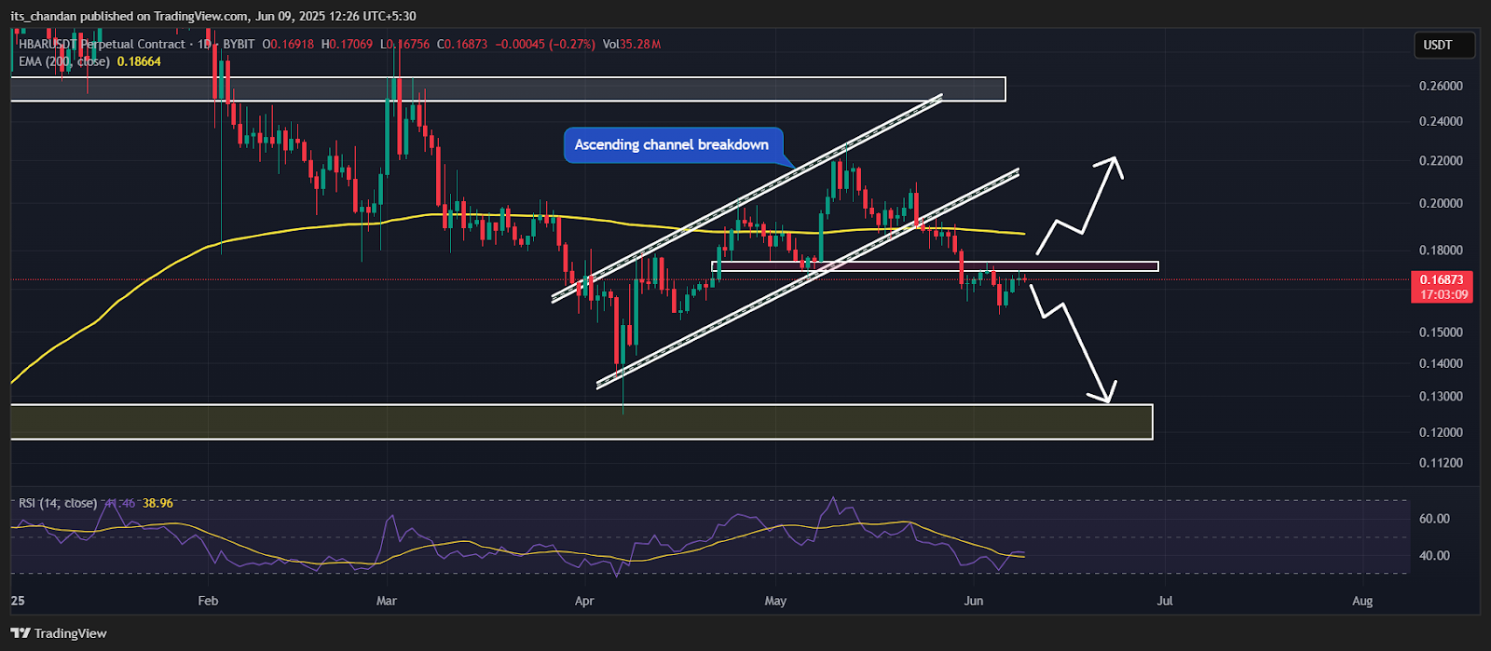Select the EMA value 0.18664
The image size is (1491, 651).
coord(139,61)
